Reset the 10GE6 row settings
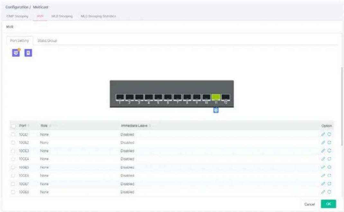The width and height of the screenshot is (344, 212). coord(329,176)
